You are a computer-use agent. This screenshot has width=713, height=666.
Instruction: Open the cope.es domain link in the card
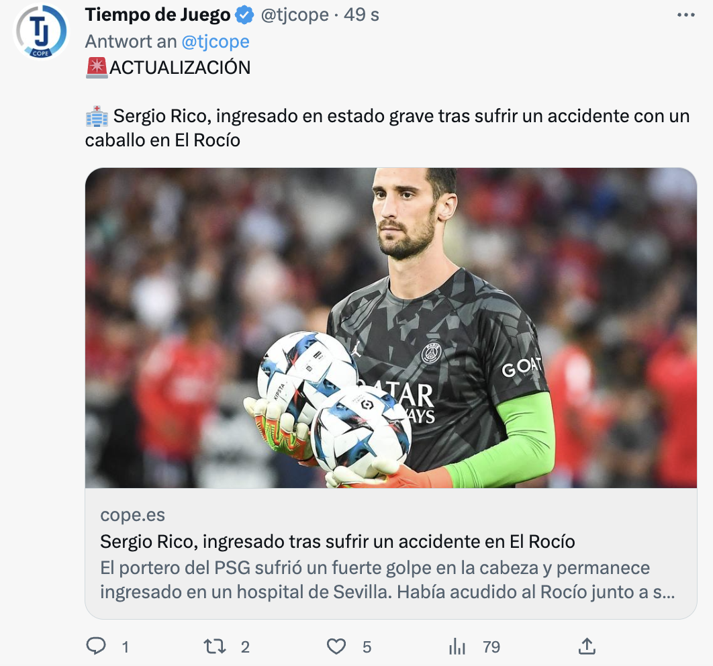point(132,515)
